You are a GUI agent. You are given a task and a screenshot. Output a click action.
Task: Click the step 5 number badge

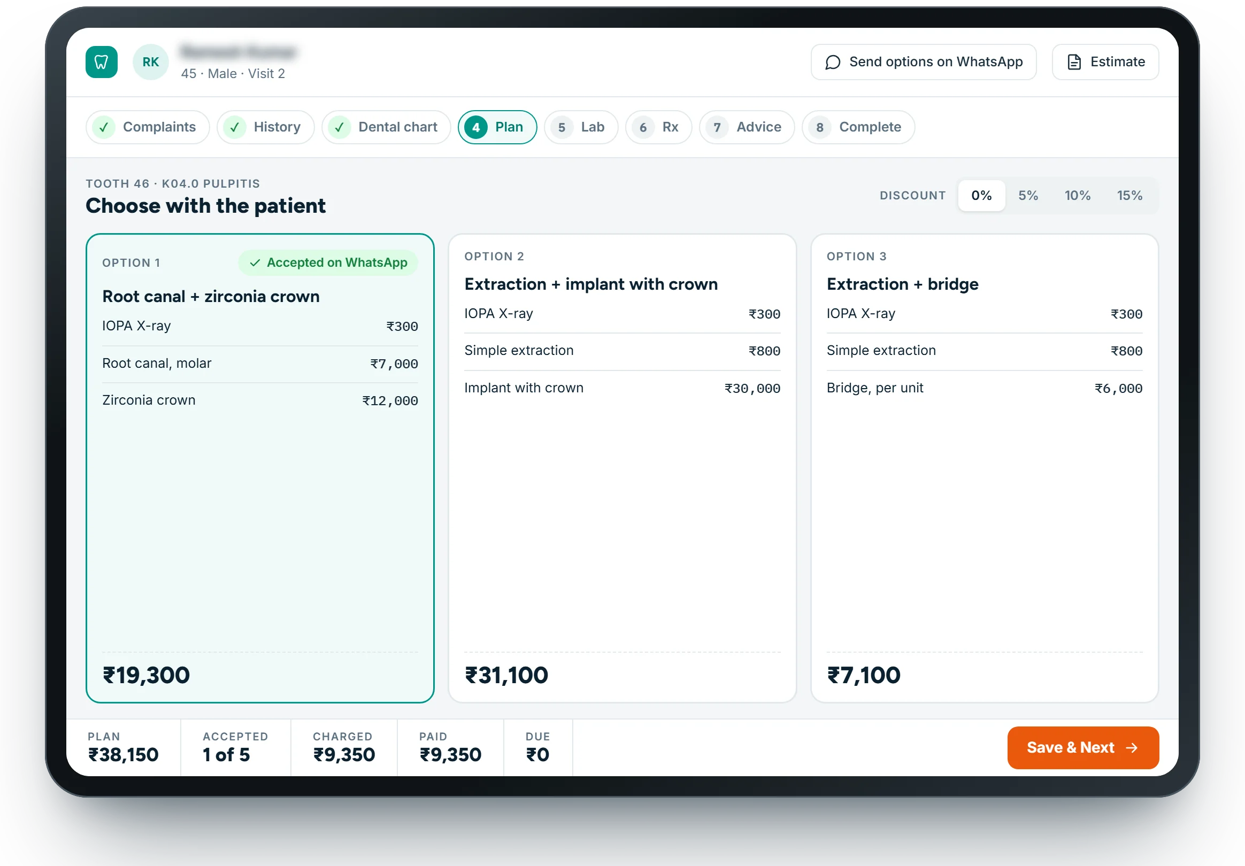562,127
